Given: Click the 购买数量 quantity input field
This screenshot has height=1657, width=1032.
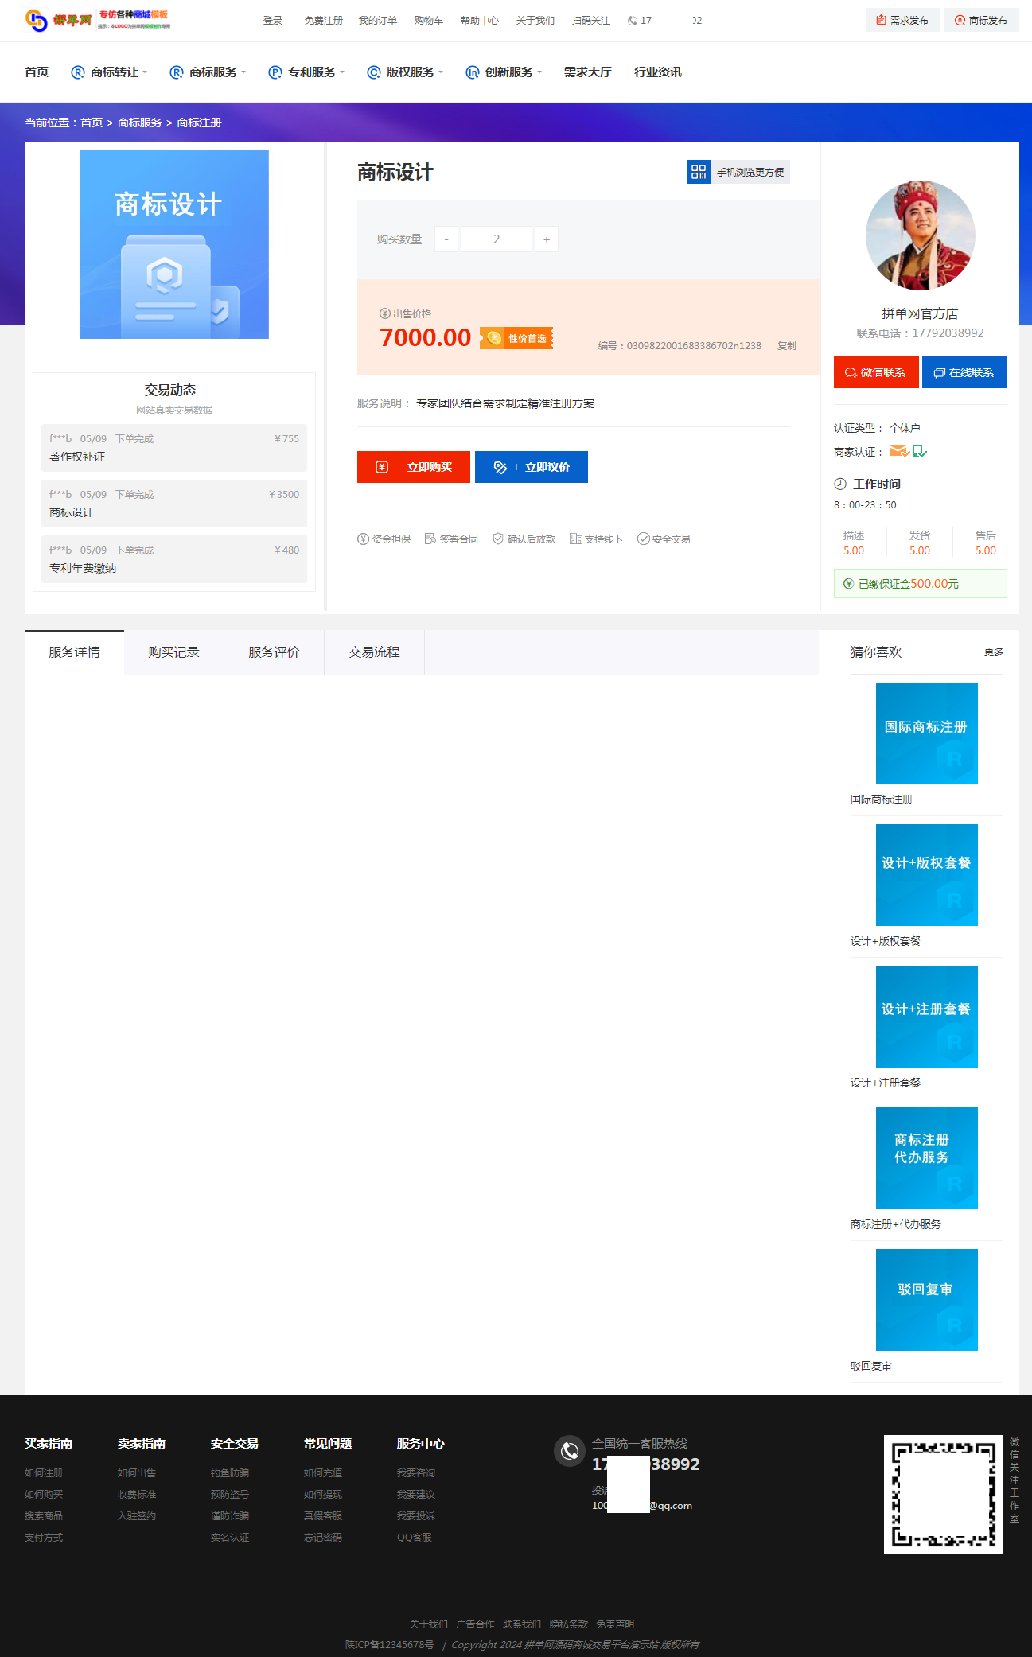Looking at the screenshot, I should 497,239.
